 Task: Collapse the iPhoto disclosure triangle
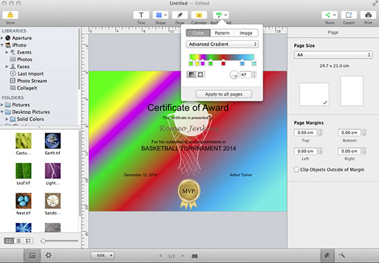tap(2, 45)
